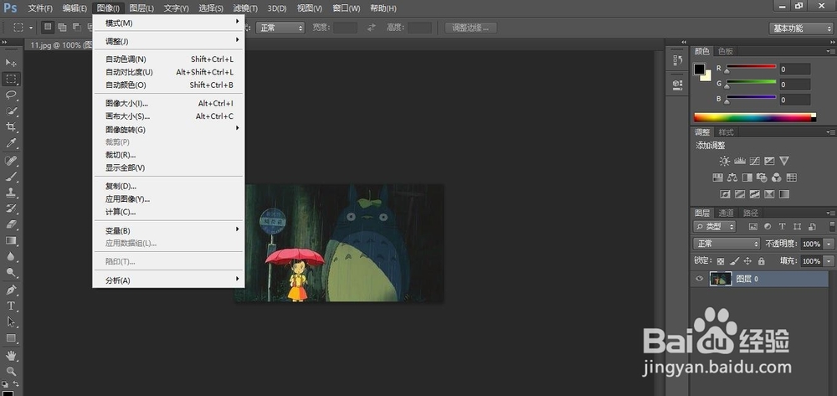Enable pixel layer filter in Layers panel
This screenshot has height=396, width=837.
point(753,226)
